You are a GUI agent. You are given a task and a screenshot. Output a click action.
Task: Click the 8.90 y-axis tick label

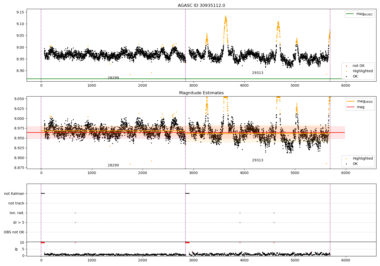coord(20,71)
